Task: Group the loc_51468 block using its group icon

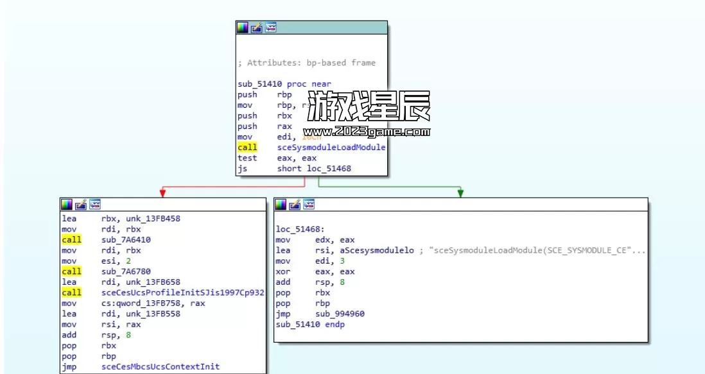Action: (x=309, y=204)
